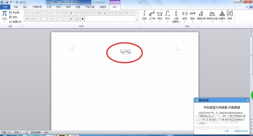Insert the asterisk operator symbol
Viewport: 253px width, 136px height.
coord(38,19)
